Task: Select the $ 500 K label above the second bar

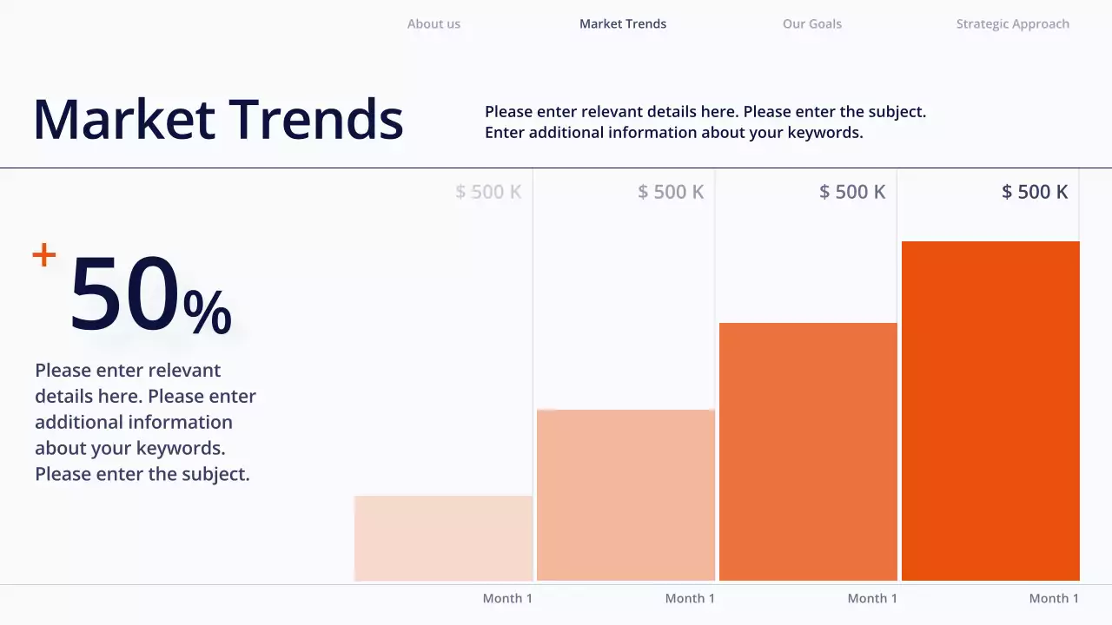Action: pyautogui.click(x=671, y=192)
